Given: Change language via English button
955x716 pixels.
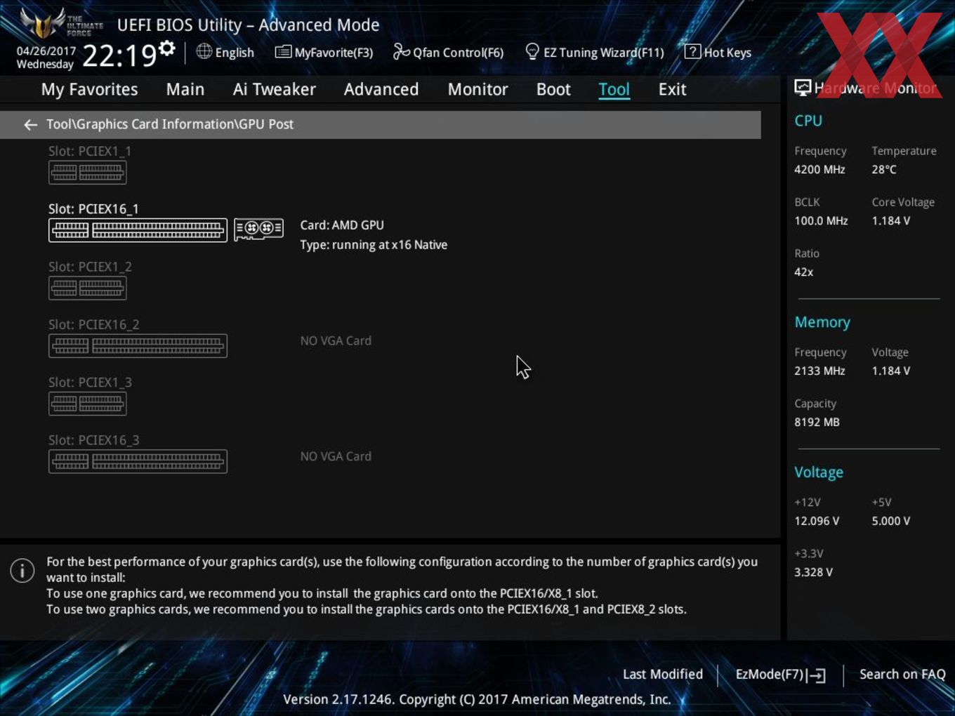Looking at the screenshot, I should [x=235, y=53].
